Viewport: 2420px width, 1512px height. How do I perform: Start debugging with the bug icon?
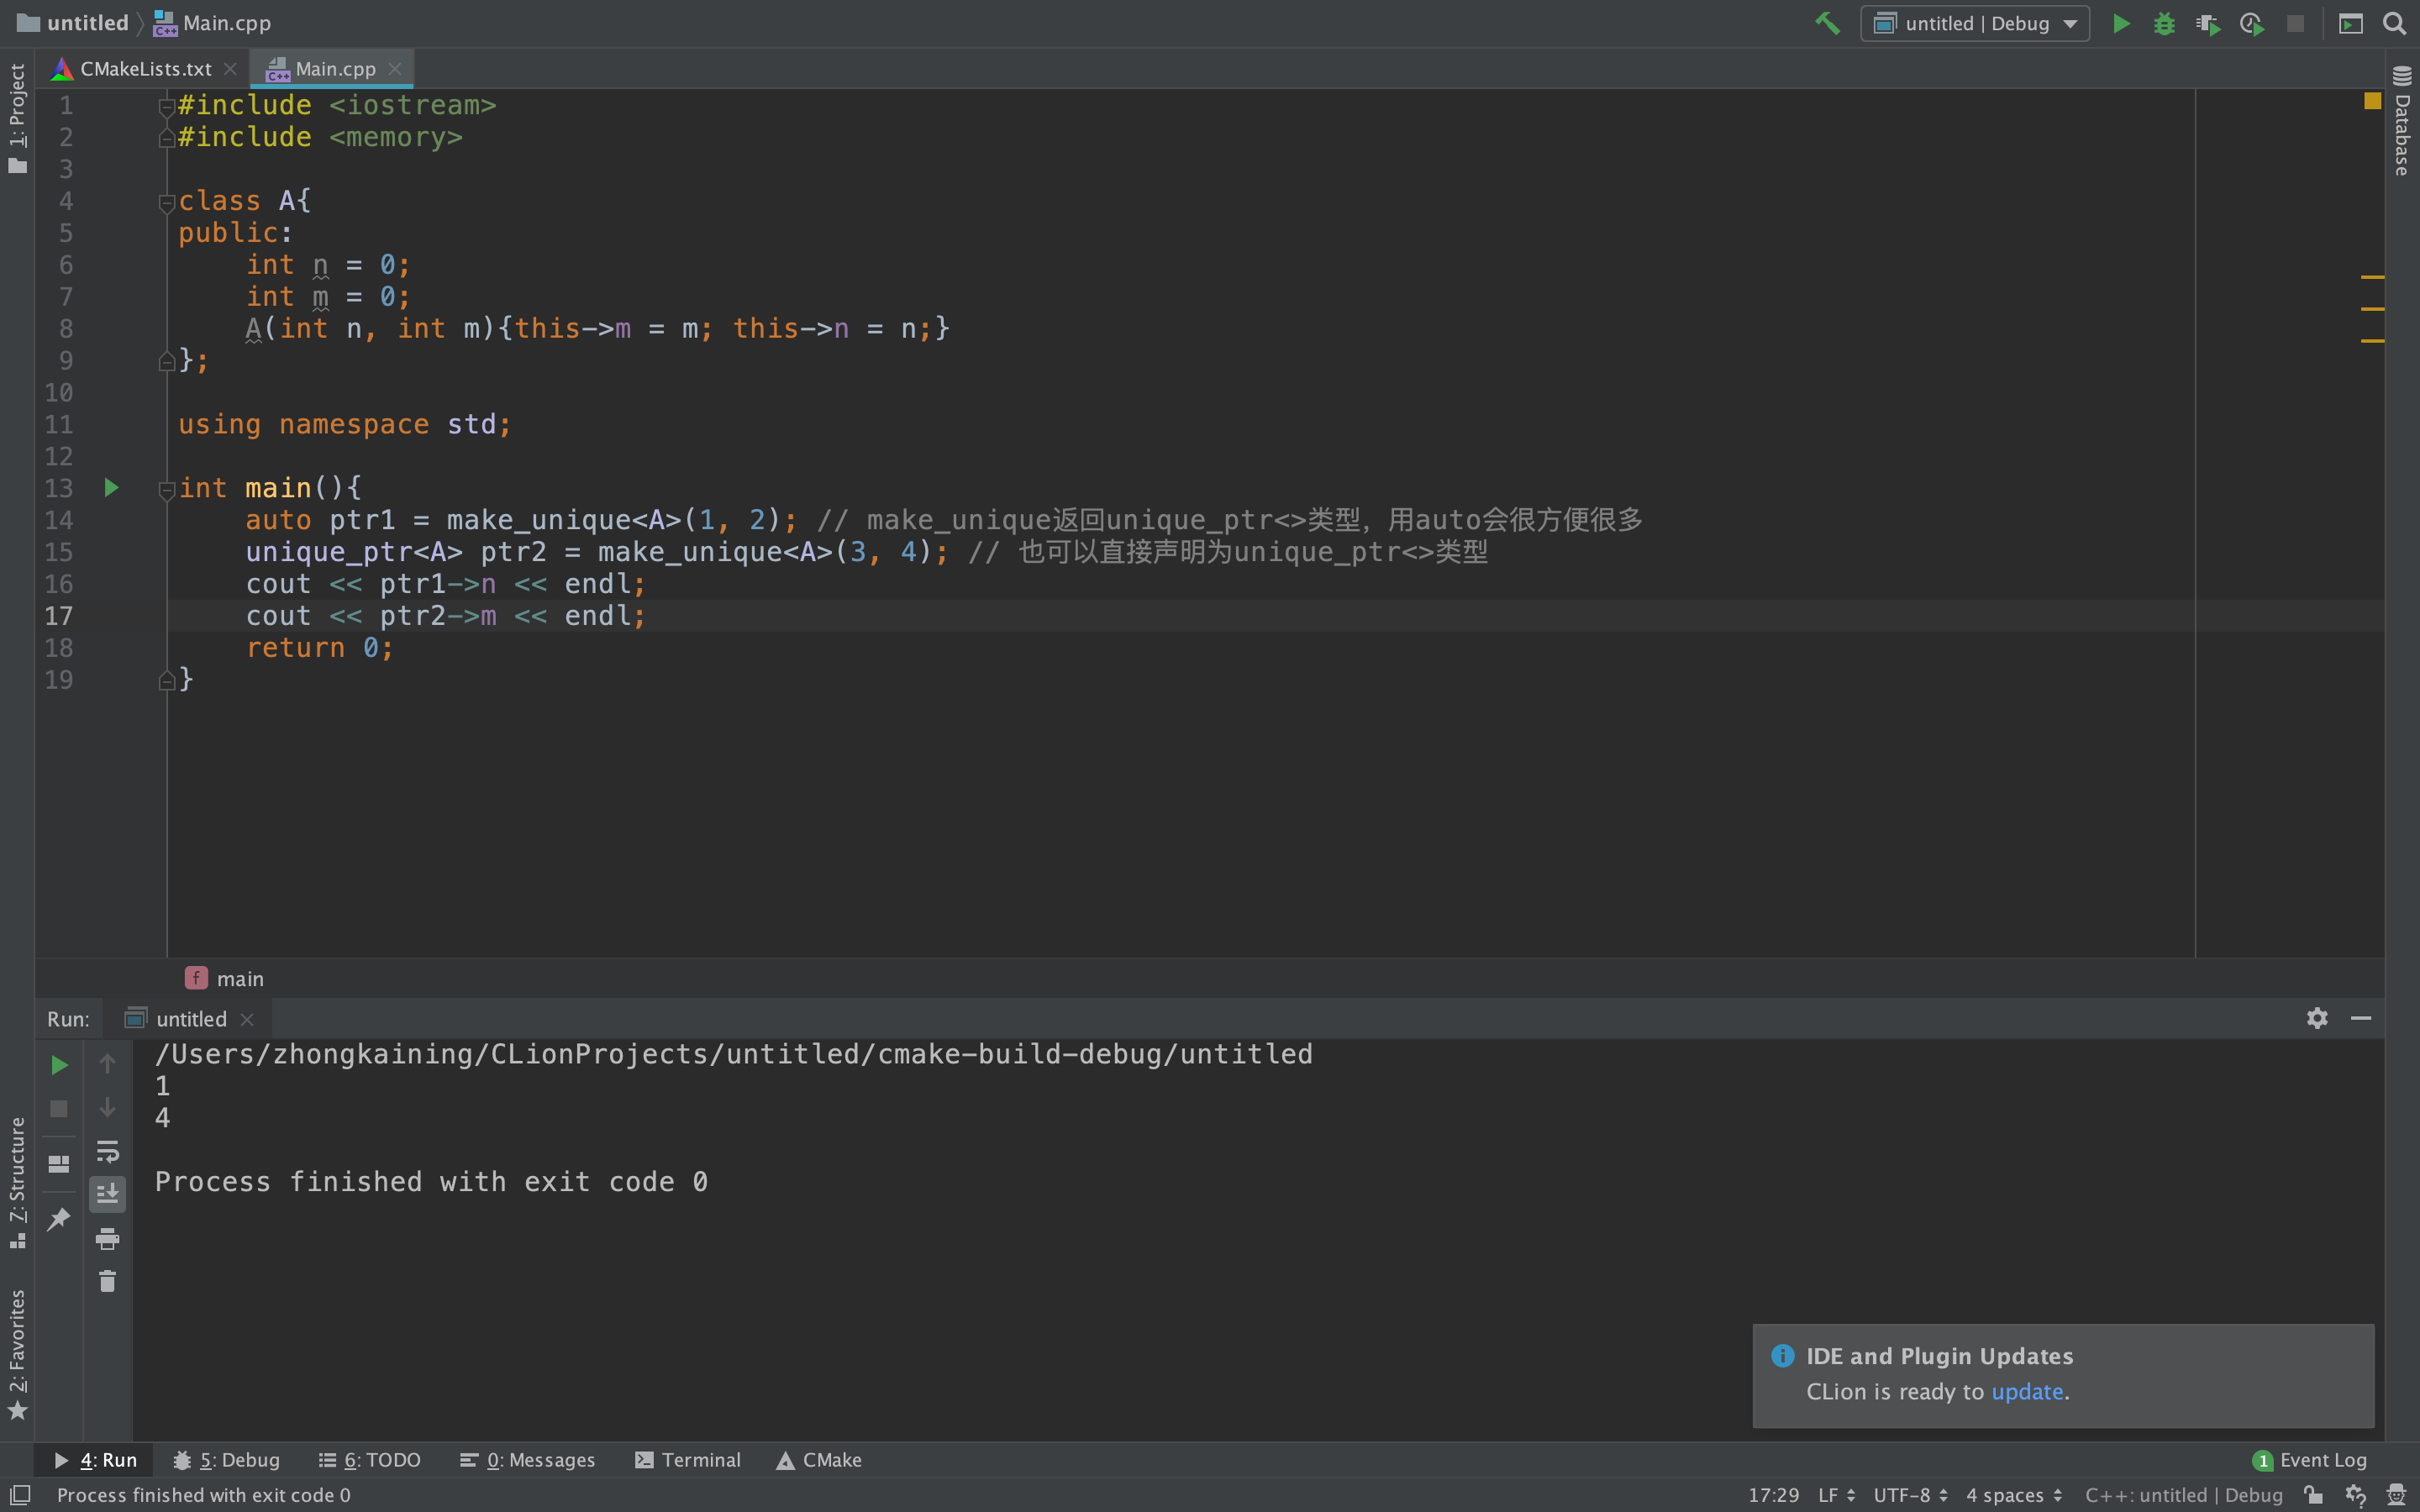click(x=2164, y=23)
